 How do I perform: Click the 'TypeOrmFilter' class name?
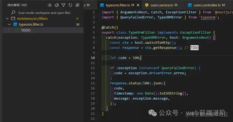pyautogui.click(x=142, y=32)
